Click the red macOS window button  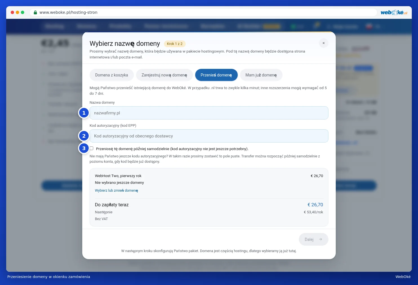click(x=12, y=12)
